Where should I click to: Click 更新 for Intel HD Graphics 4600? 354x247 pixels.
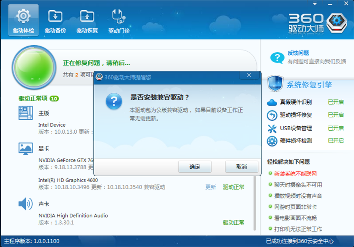(210, 187)
